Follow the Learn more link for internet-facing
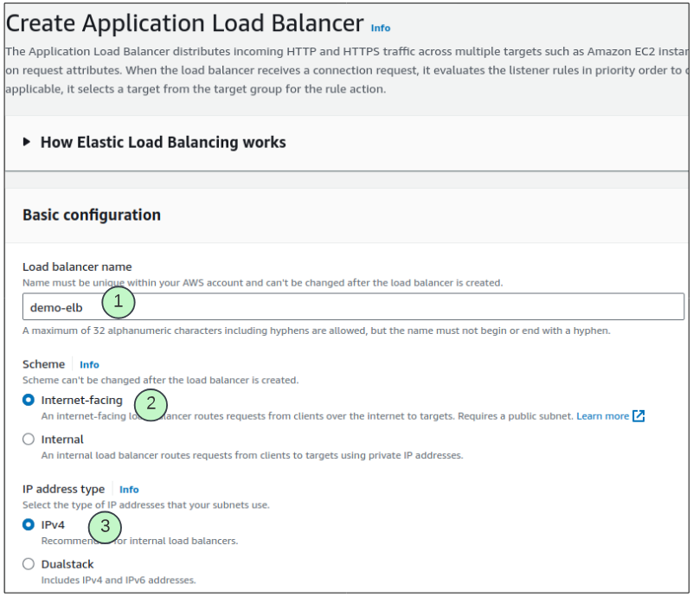 tap(602, 416)
